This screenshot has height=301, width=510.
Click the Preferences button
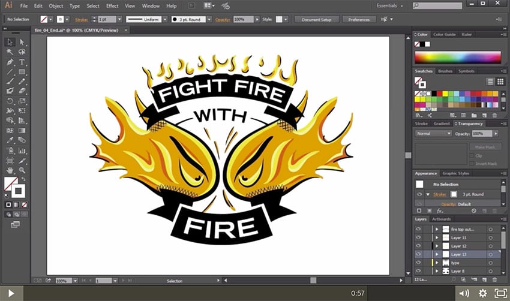[359, 19]
